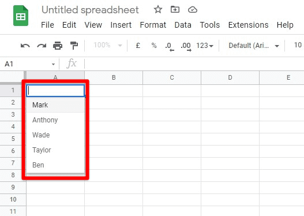Select column C header

172,77
